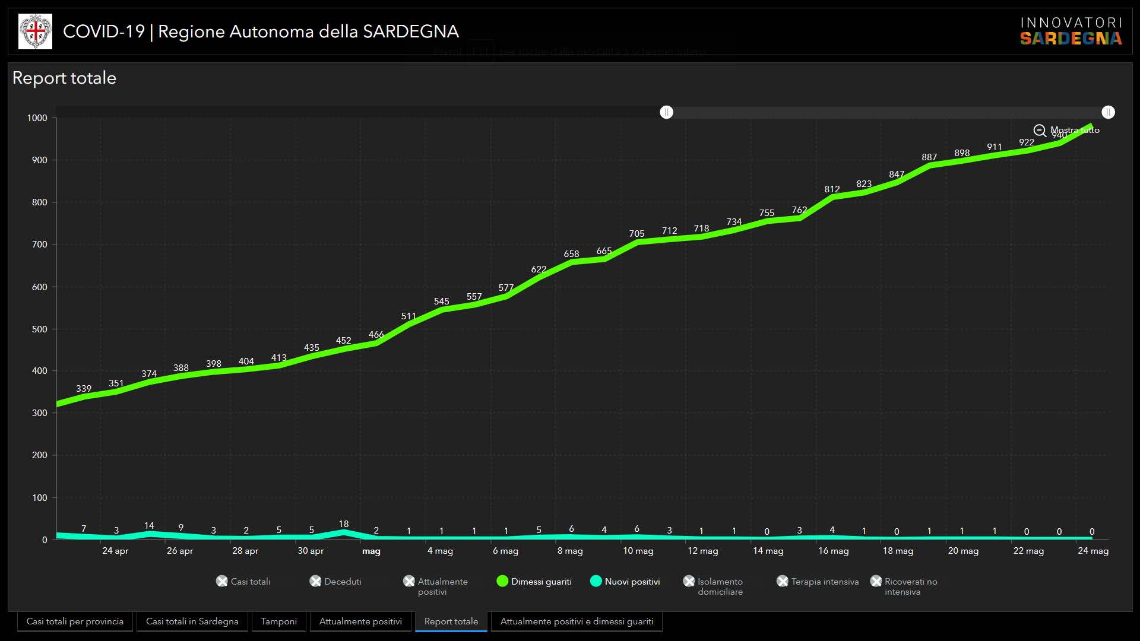The width and height of the screenshot is (1140, 641).
Task: Enable the Ricoverati no intensiva series
Action: (876, 582)
